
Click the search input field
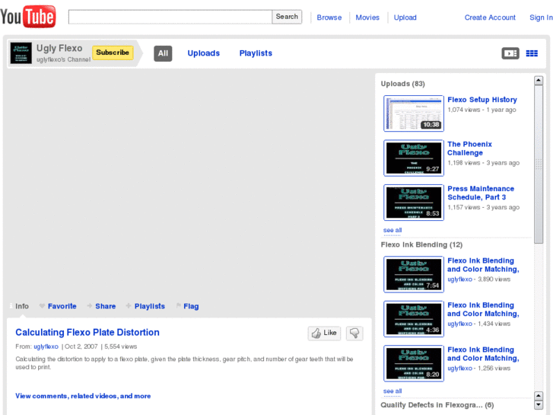tap(170, 17)
